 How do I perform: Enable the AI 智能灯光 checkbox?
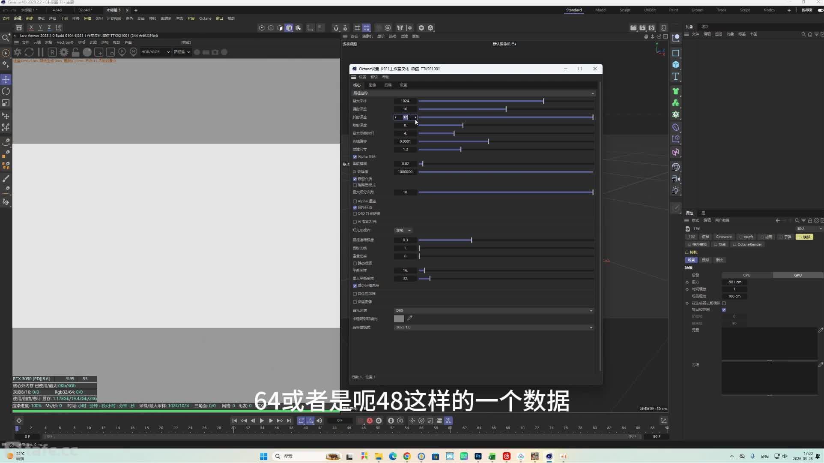tap(355, 222)
